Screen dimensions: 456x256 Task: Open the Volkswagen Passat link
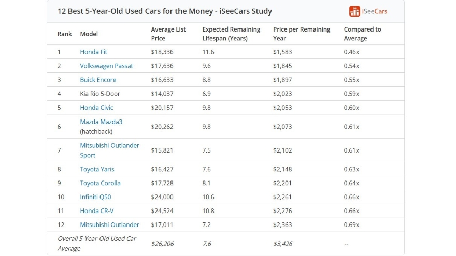pos(106,66)
